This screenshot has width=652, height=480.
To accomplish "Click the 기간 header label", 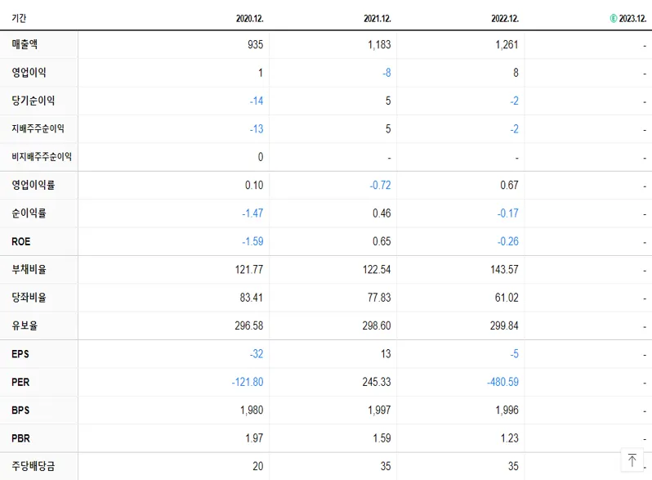I will click(19, 18).
